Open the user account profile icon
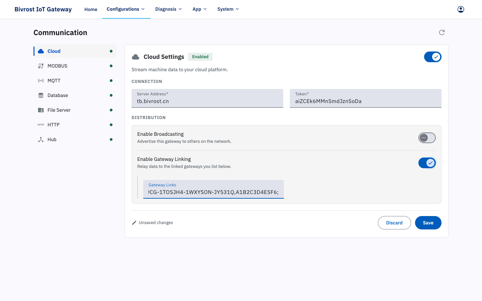Image resolution: width=482 pixels, height=301 pixels. (461, 9)
